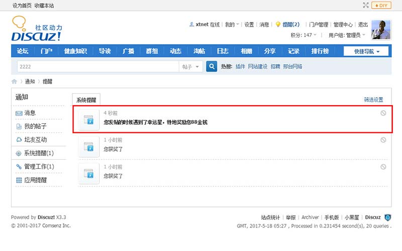The height and width of the screenshot is (251, 402).
Task: Click the 筛选设置 link
Action: point(373,100)
